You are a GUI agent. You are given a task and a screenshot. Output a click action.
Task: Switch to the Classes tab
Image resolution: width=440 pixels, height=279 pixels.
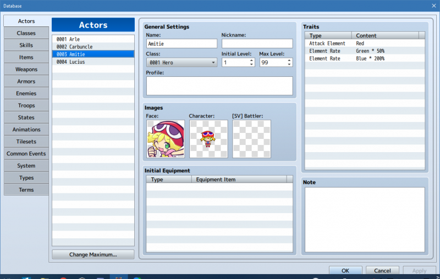point(26,33)
